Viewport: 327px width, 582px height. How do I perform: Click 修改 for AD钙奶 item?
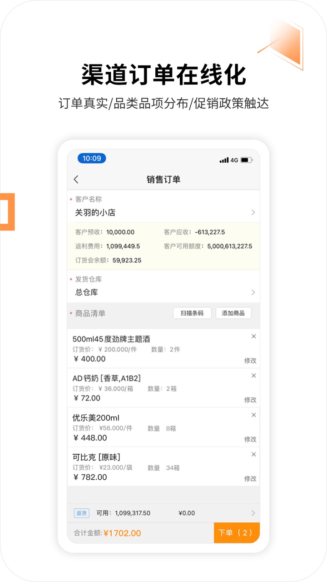[x=250, y=400]
